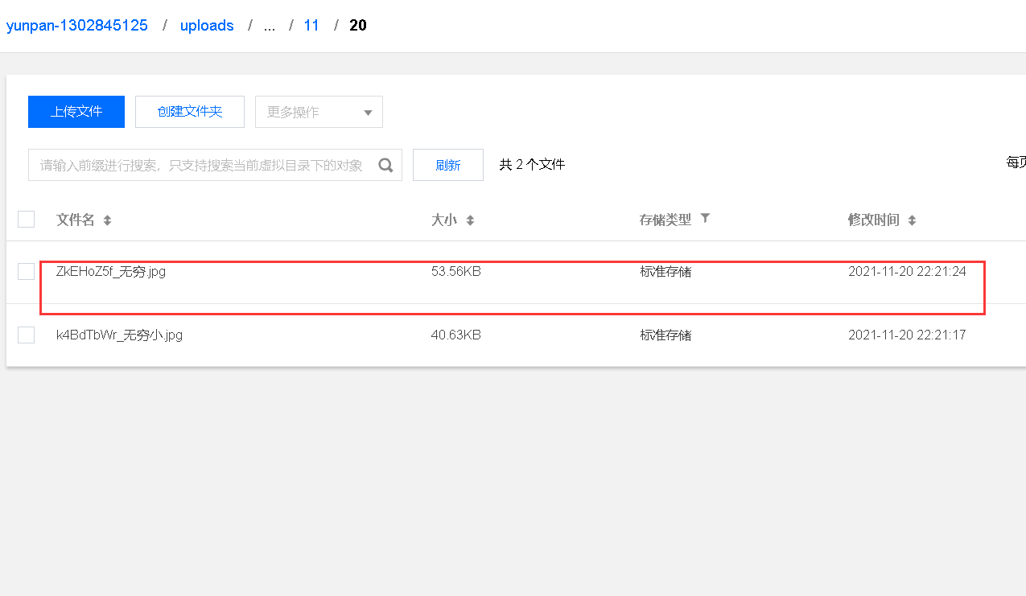Click the 存储类型 column header

tap(665, 220)
